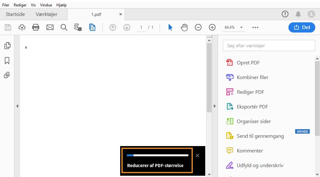Open the Hjælp menu
The width and height of the screenshot is (320, 177).
62,5
